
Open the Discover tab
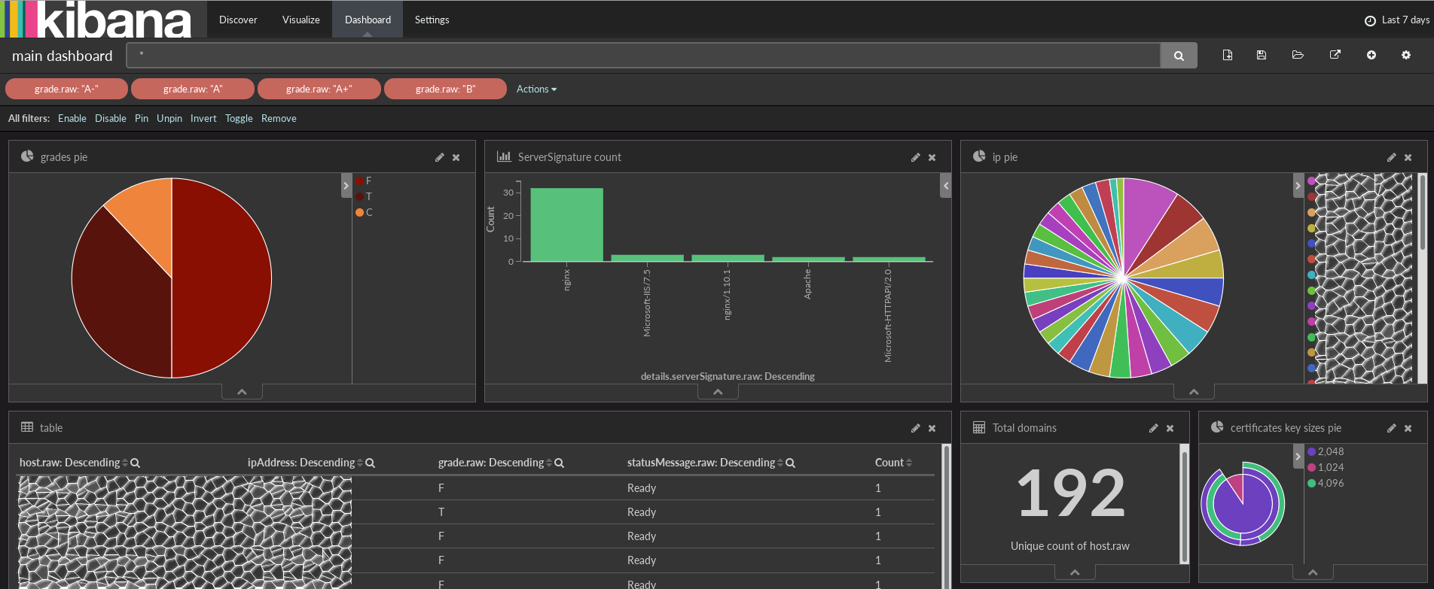click(238, 20)
